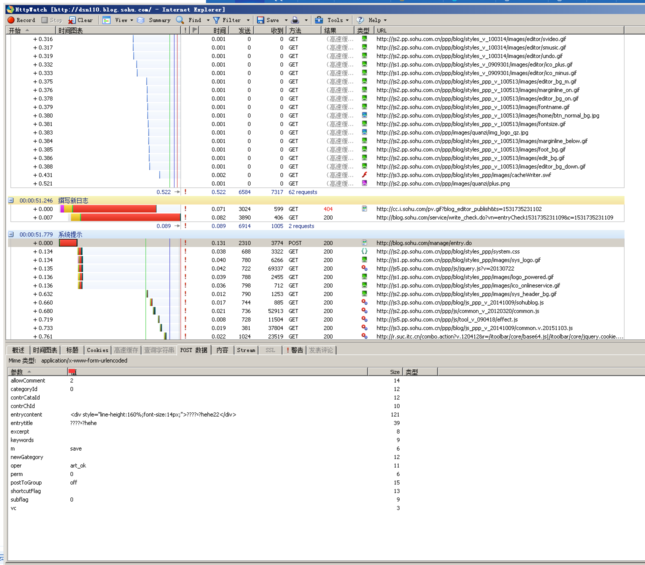This screenshot has width=645, height=565.
Task: Click the Print icon in toolbar
Action: click(295, 20)
